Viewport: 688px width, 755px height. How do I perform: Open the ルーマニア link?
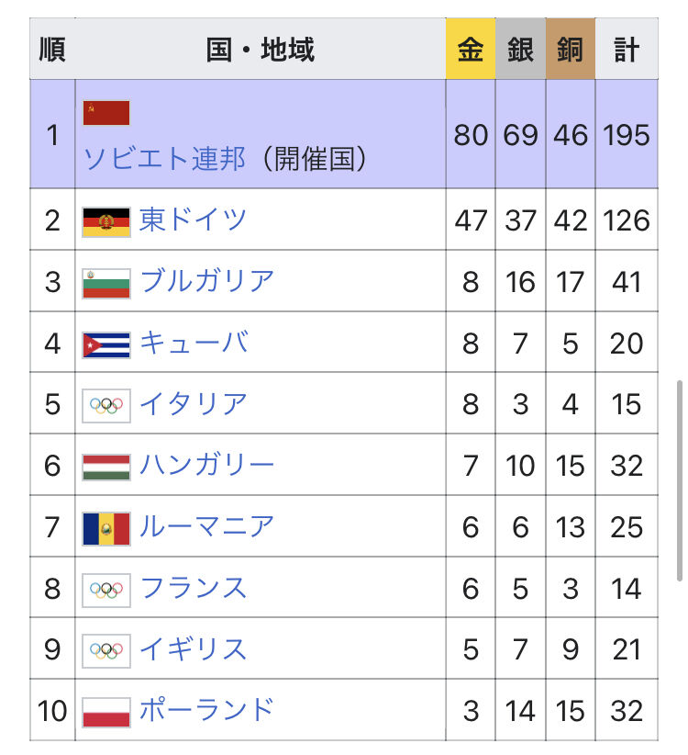click(206, 526)
